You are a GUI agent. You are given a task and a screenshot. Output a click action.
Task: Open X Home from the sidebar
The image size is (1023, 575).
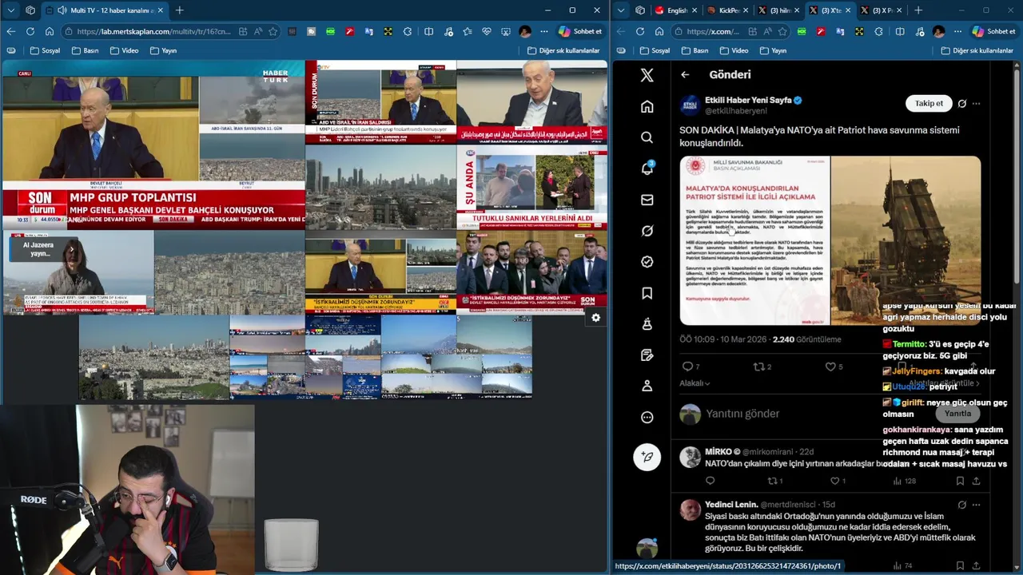(647, 106)
